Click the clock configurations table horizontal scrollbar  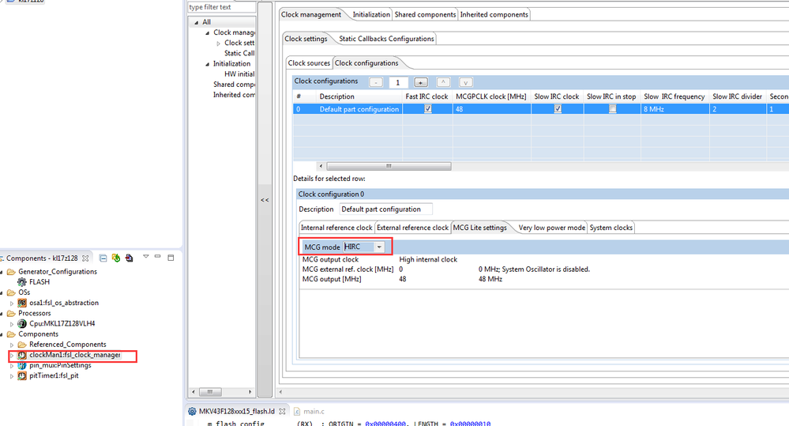[x=389, y=166]
